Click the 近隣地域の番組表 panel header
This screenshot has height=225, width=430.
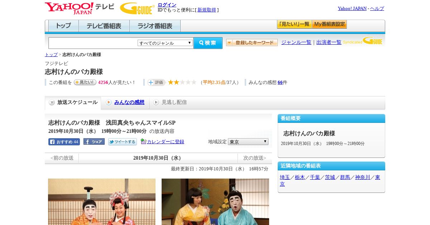pos(331,166)
